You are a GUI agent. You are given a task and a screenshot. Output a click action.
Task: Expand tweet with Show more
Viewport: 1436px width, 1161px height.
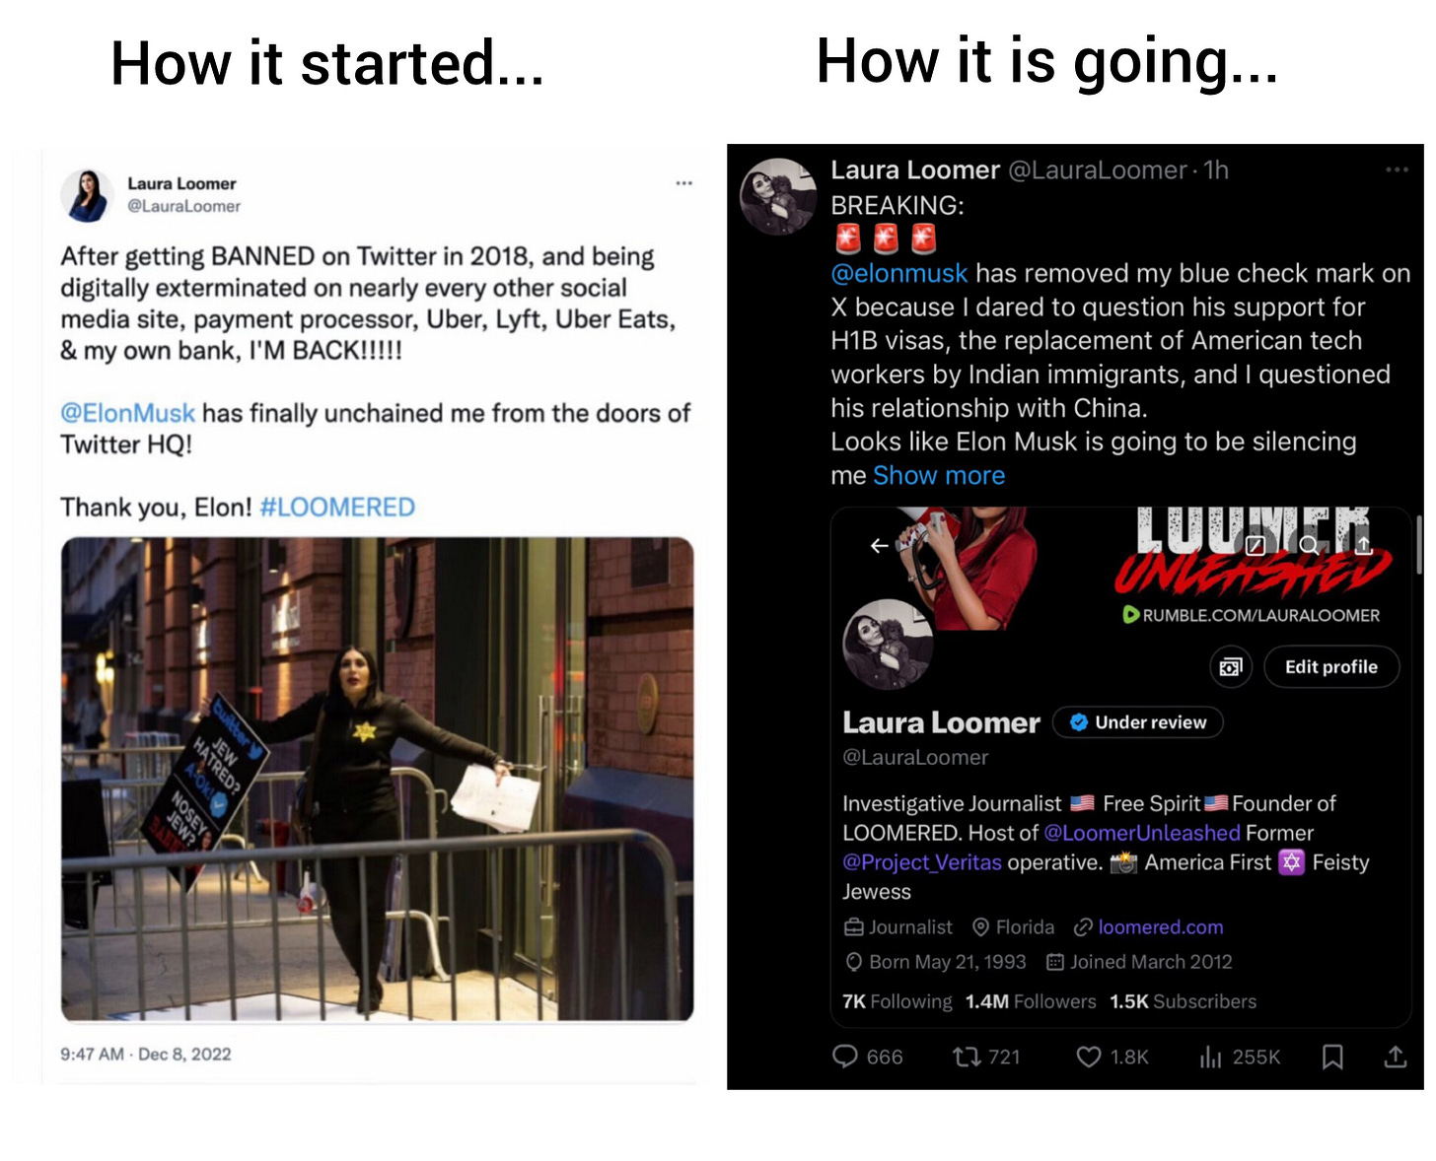click(939, 475)
